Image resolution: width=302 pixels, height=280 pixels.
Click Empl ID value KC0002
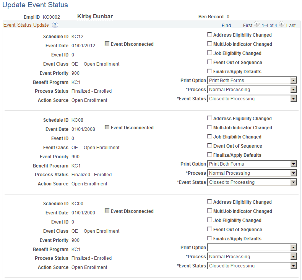(x=51, y=17)
